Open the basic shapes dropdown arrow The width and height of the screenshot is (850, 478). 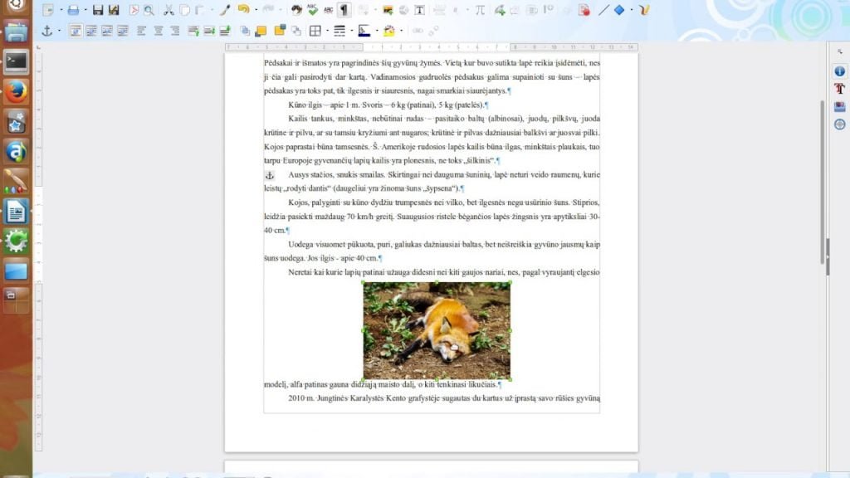[x=632, y=10]
